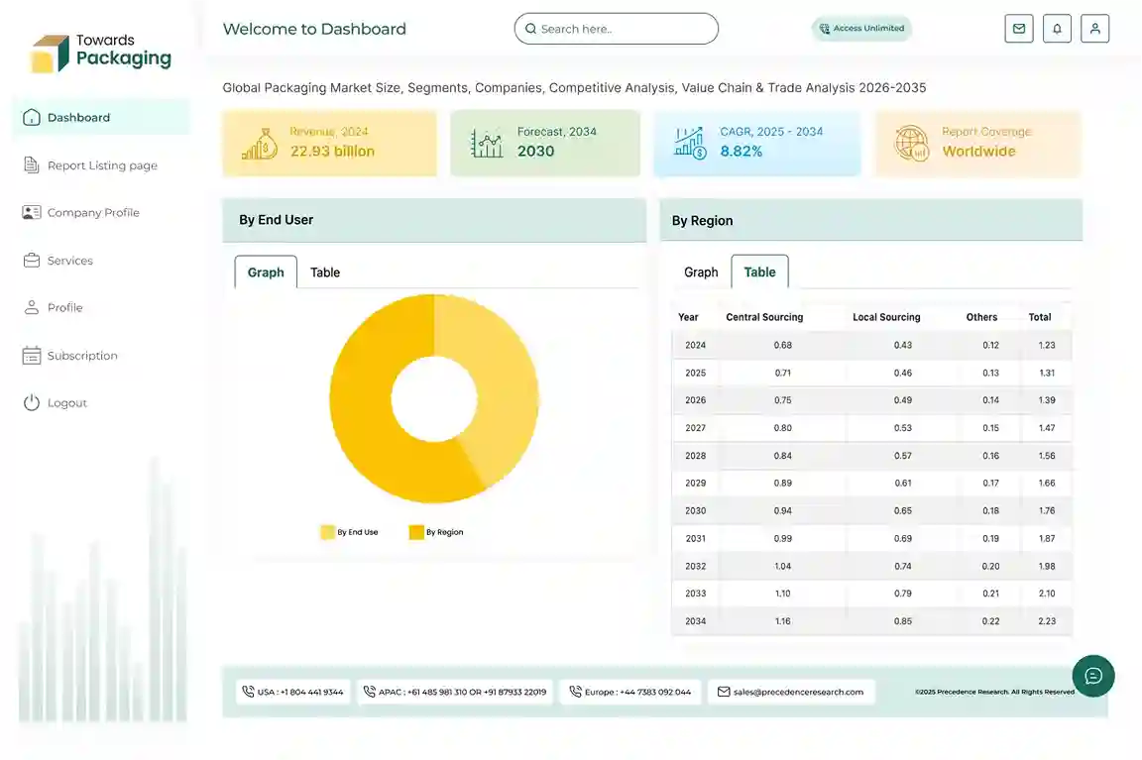This screenshot has width=1142, height=760.
Task: Toggle the By End Use legend item
Action: click(349, 532)
